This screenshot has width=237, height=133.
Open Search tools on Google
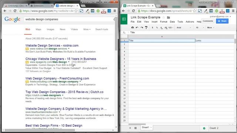101,29
